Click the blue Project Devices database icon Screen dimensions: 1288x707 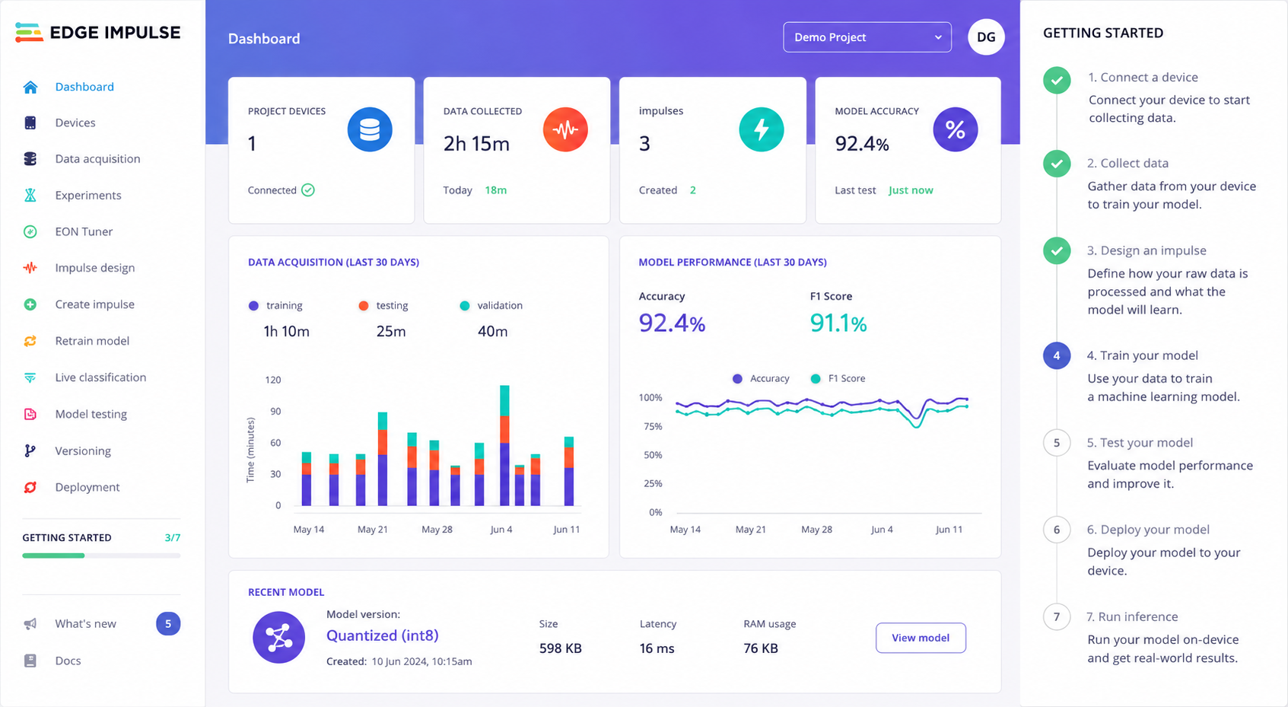pos(370,129)
